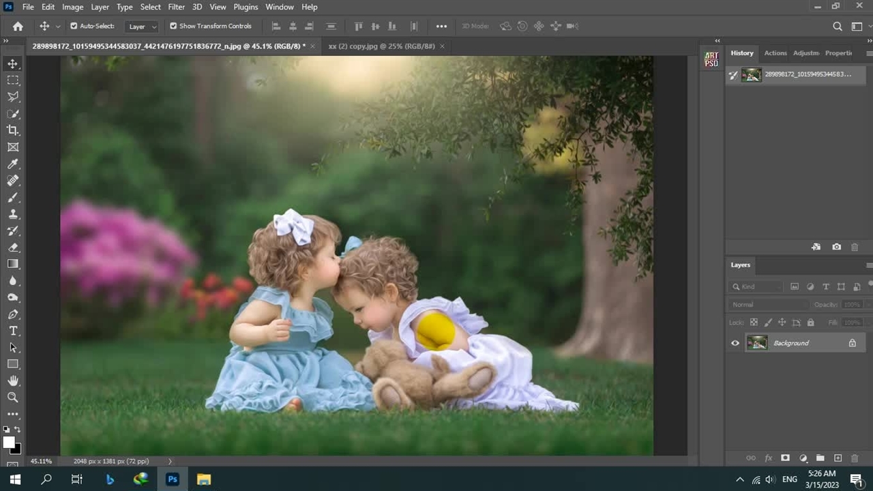Open the Layer auto-select dropdown
Image resolution: width=873 pixels, height=491 pixels.
click(x=143, y=27)
